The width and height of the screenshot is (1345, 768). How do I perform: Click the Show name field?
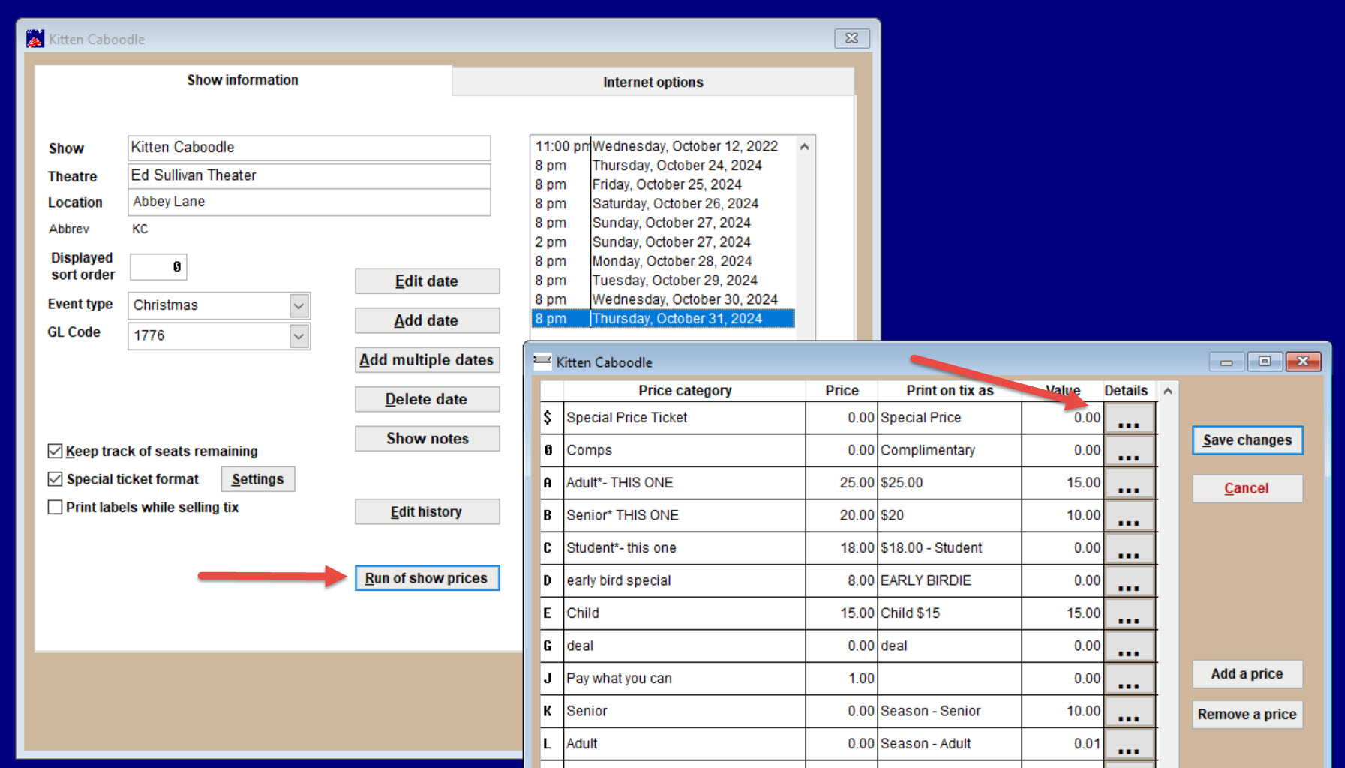[x=309, y=148]
